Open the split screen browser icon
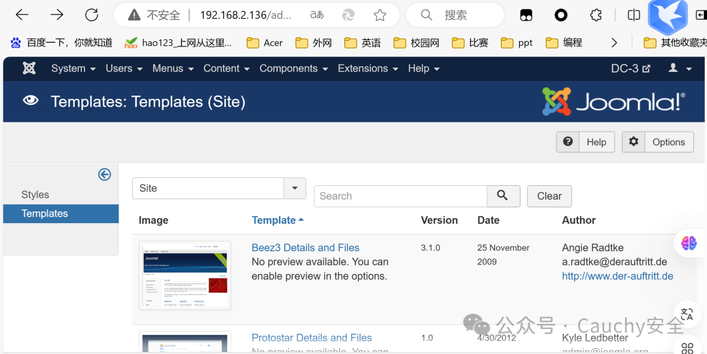 coord(634,15)
